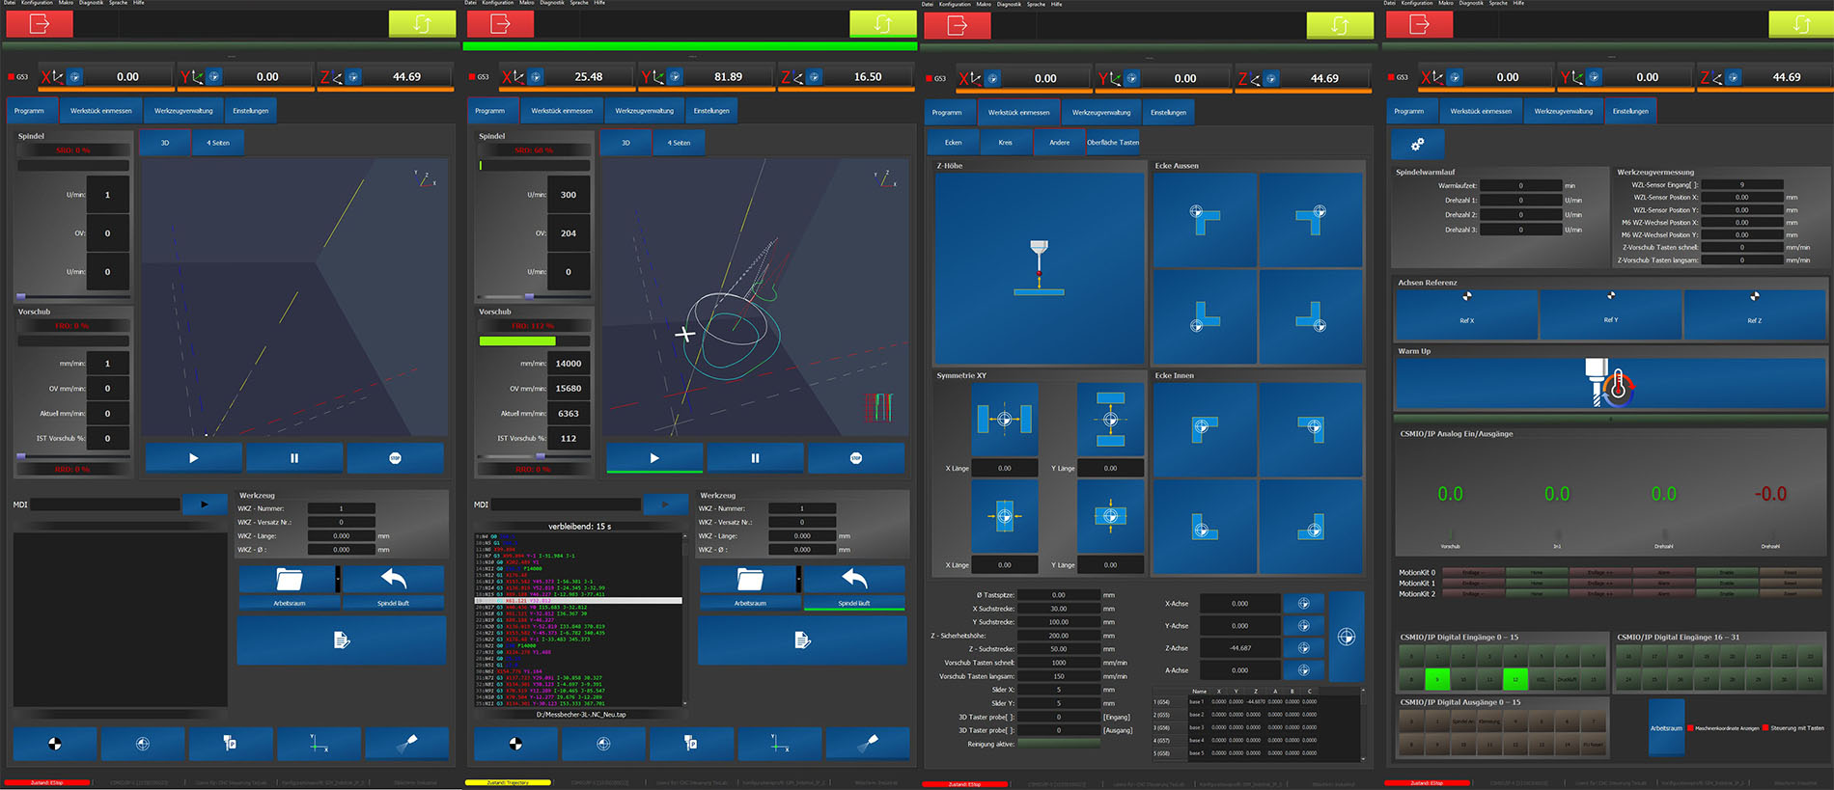This screenshot has width=1834, height=790.
Task: Click scroll-up arrow of the G-code listing
Action: pos(686,536)
